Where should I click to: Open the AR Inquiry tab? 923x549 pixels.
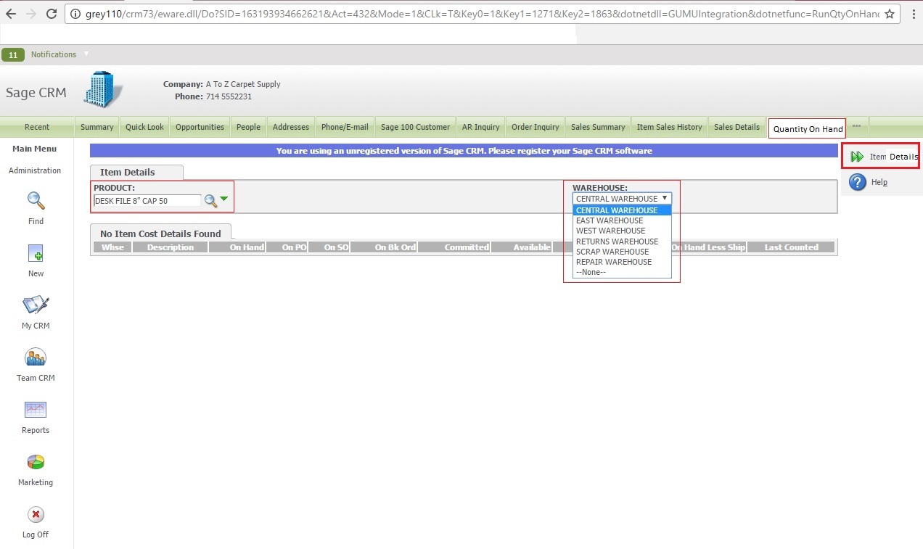point(480,127)
